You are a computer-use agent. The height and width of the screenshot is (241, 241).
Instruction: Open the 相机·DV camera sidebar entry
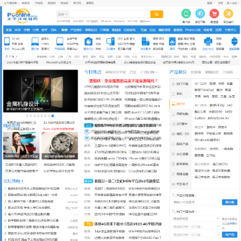point(181,134)
